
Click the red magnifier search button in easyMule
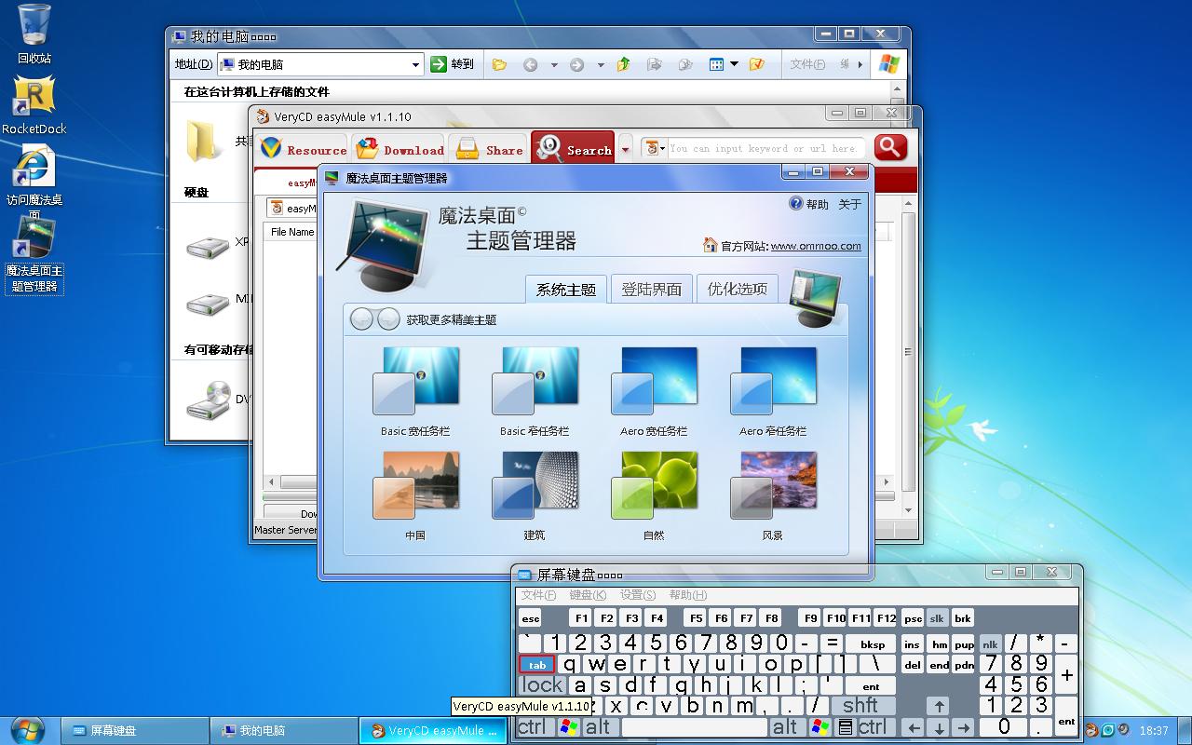pos(890,147)
